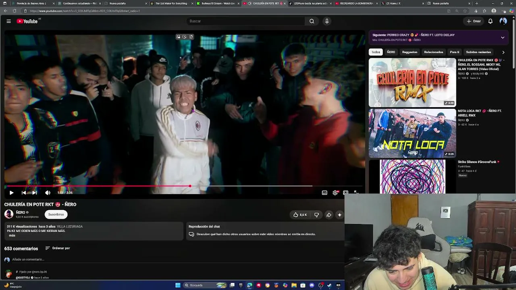Open ÑERO channel avatar
The width and height of the screenshot is (516, 290).
(x=8, y=214)
